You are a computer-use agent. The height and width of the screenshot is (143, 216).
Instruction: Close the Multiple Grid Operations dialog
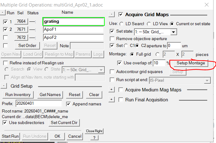pos(207,5)
